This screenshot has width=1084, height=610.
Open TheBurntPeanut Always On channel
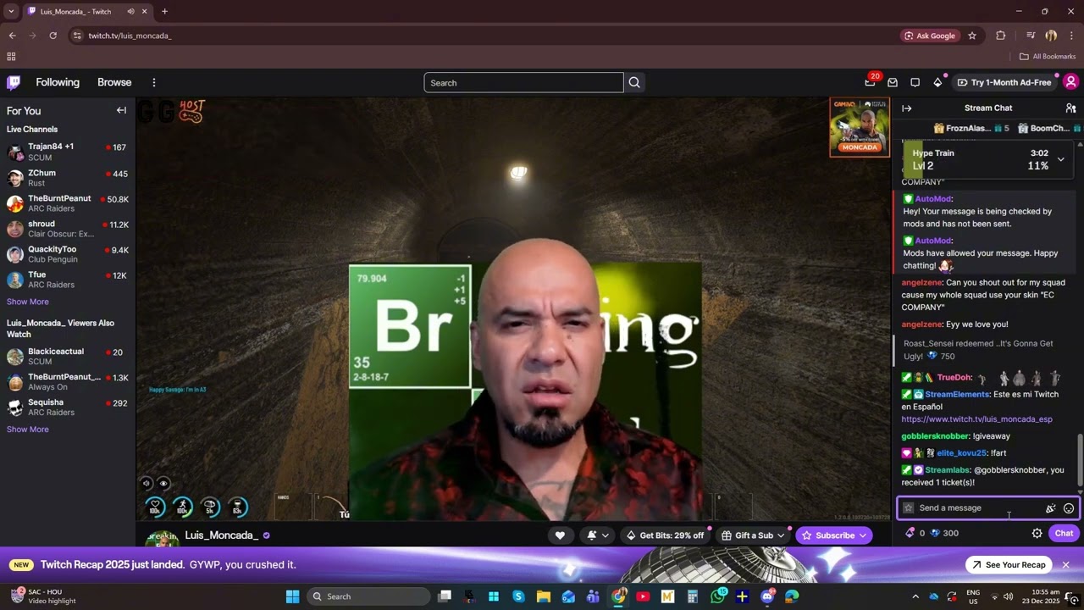68,382
